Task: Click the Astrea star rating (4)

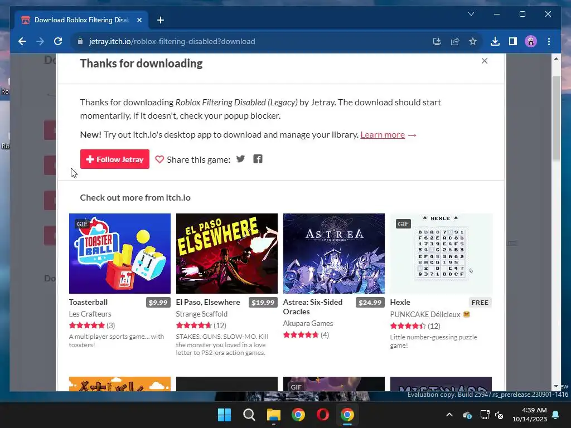Action: 306,335
